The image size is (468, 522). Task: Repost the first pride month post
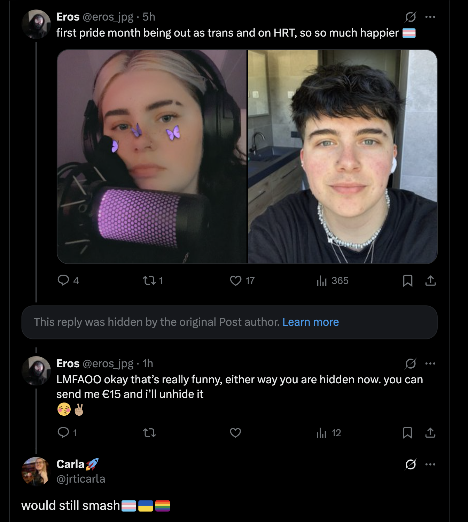click(149, 281)
